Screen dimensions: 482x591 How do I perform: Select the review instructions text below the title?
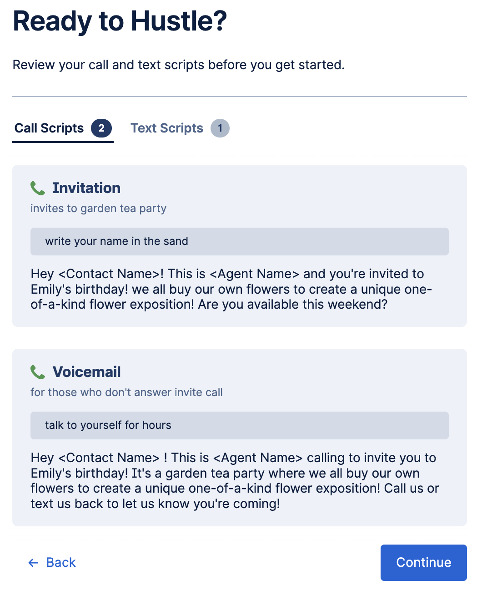(179, 65)
